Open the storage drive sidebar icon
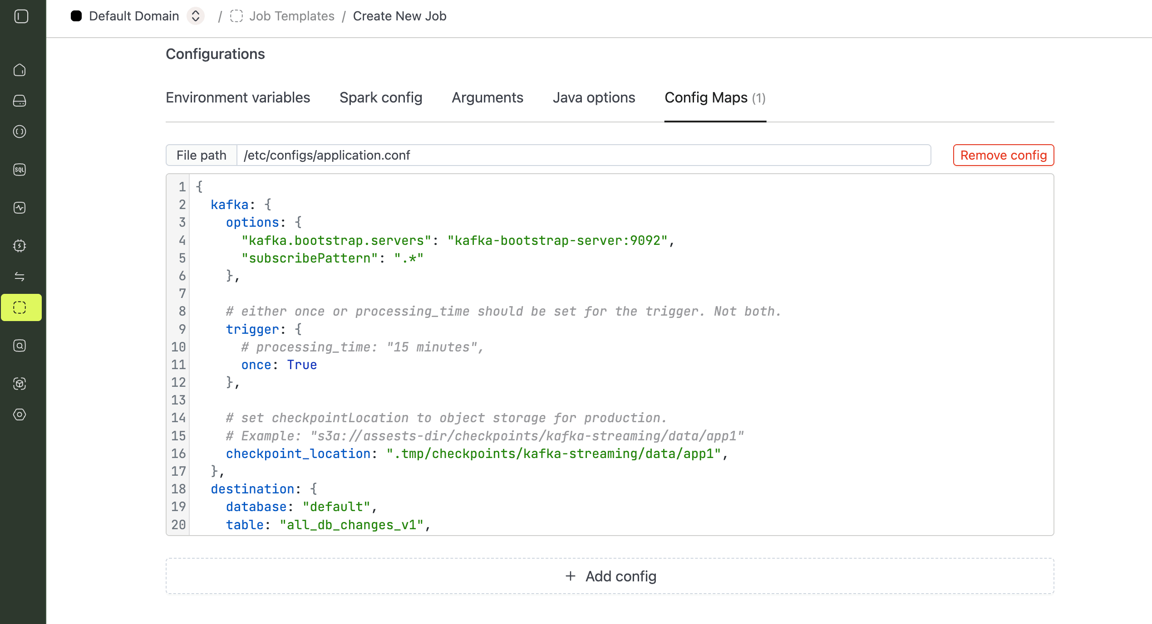Image resolution: width=1152 pixels, height=624 pixels. click(20, 101)
